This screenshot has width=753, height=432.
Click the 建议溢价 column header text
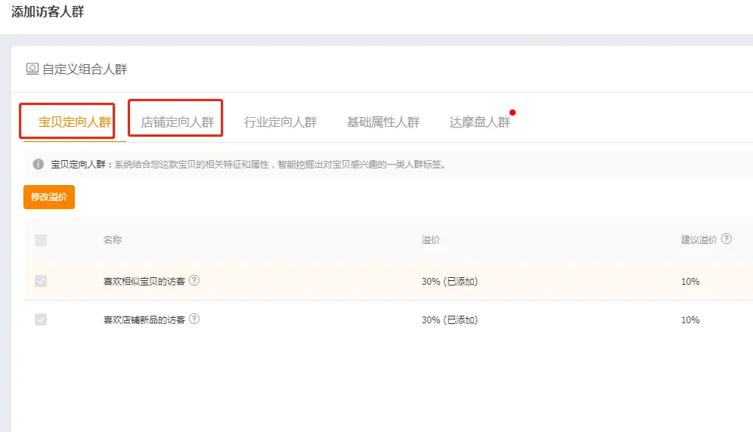click(x=699, y=240)
